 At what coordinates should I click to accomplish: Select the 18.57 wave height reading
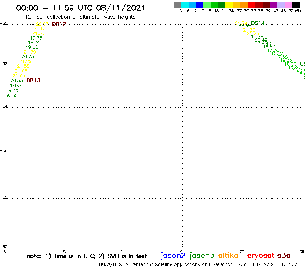(x=269, y=47)
